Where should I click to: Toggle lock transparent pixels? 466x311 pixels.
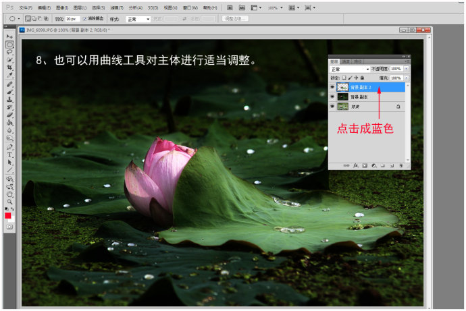[344, 78]
